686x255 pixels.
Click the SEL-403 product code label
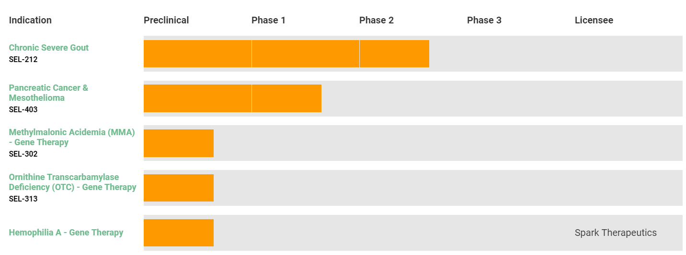23,109
